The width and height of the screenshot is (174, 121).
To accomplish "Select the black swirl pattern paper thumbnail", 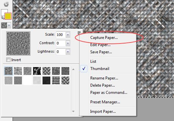I will point(37,71).
